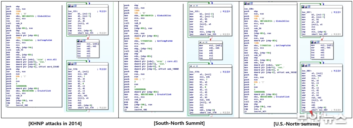This screenshot has width=353, height=128.
Task: Click the color icon on U.S.-North loc_382 node
Action: pos(303,65)
